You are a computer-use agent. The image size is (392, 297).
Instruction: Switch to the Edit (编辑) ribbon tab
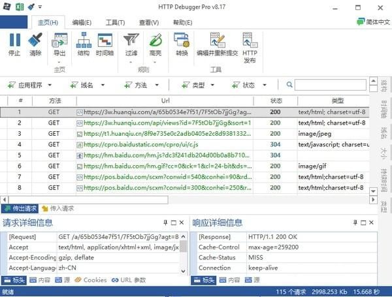pos(82,23)
